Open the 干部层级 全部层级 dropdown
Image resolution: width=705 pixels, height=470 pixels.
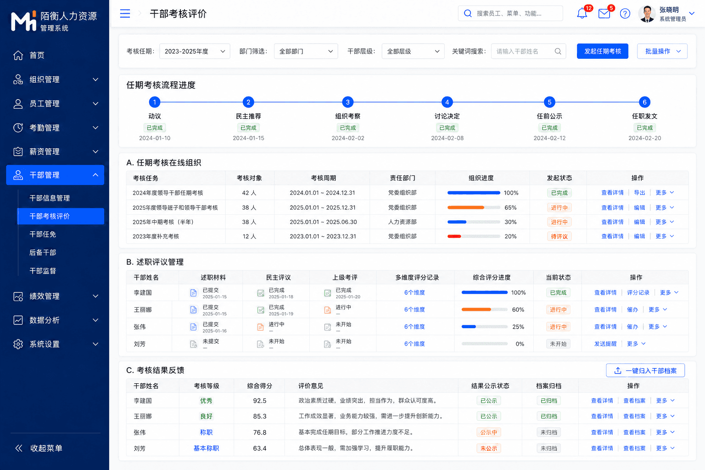[x=414, y=51]
